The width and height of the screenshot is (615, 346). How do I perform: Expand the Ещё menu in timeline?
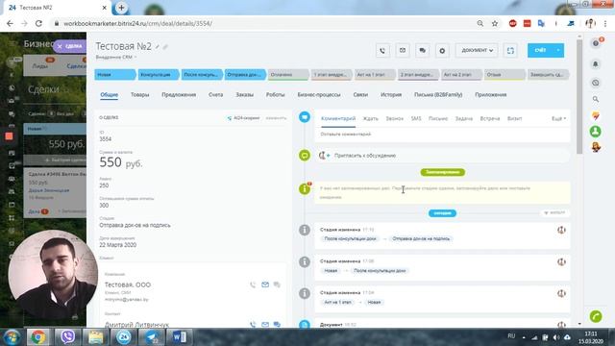click(559, 118)
